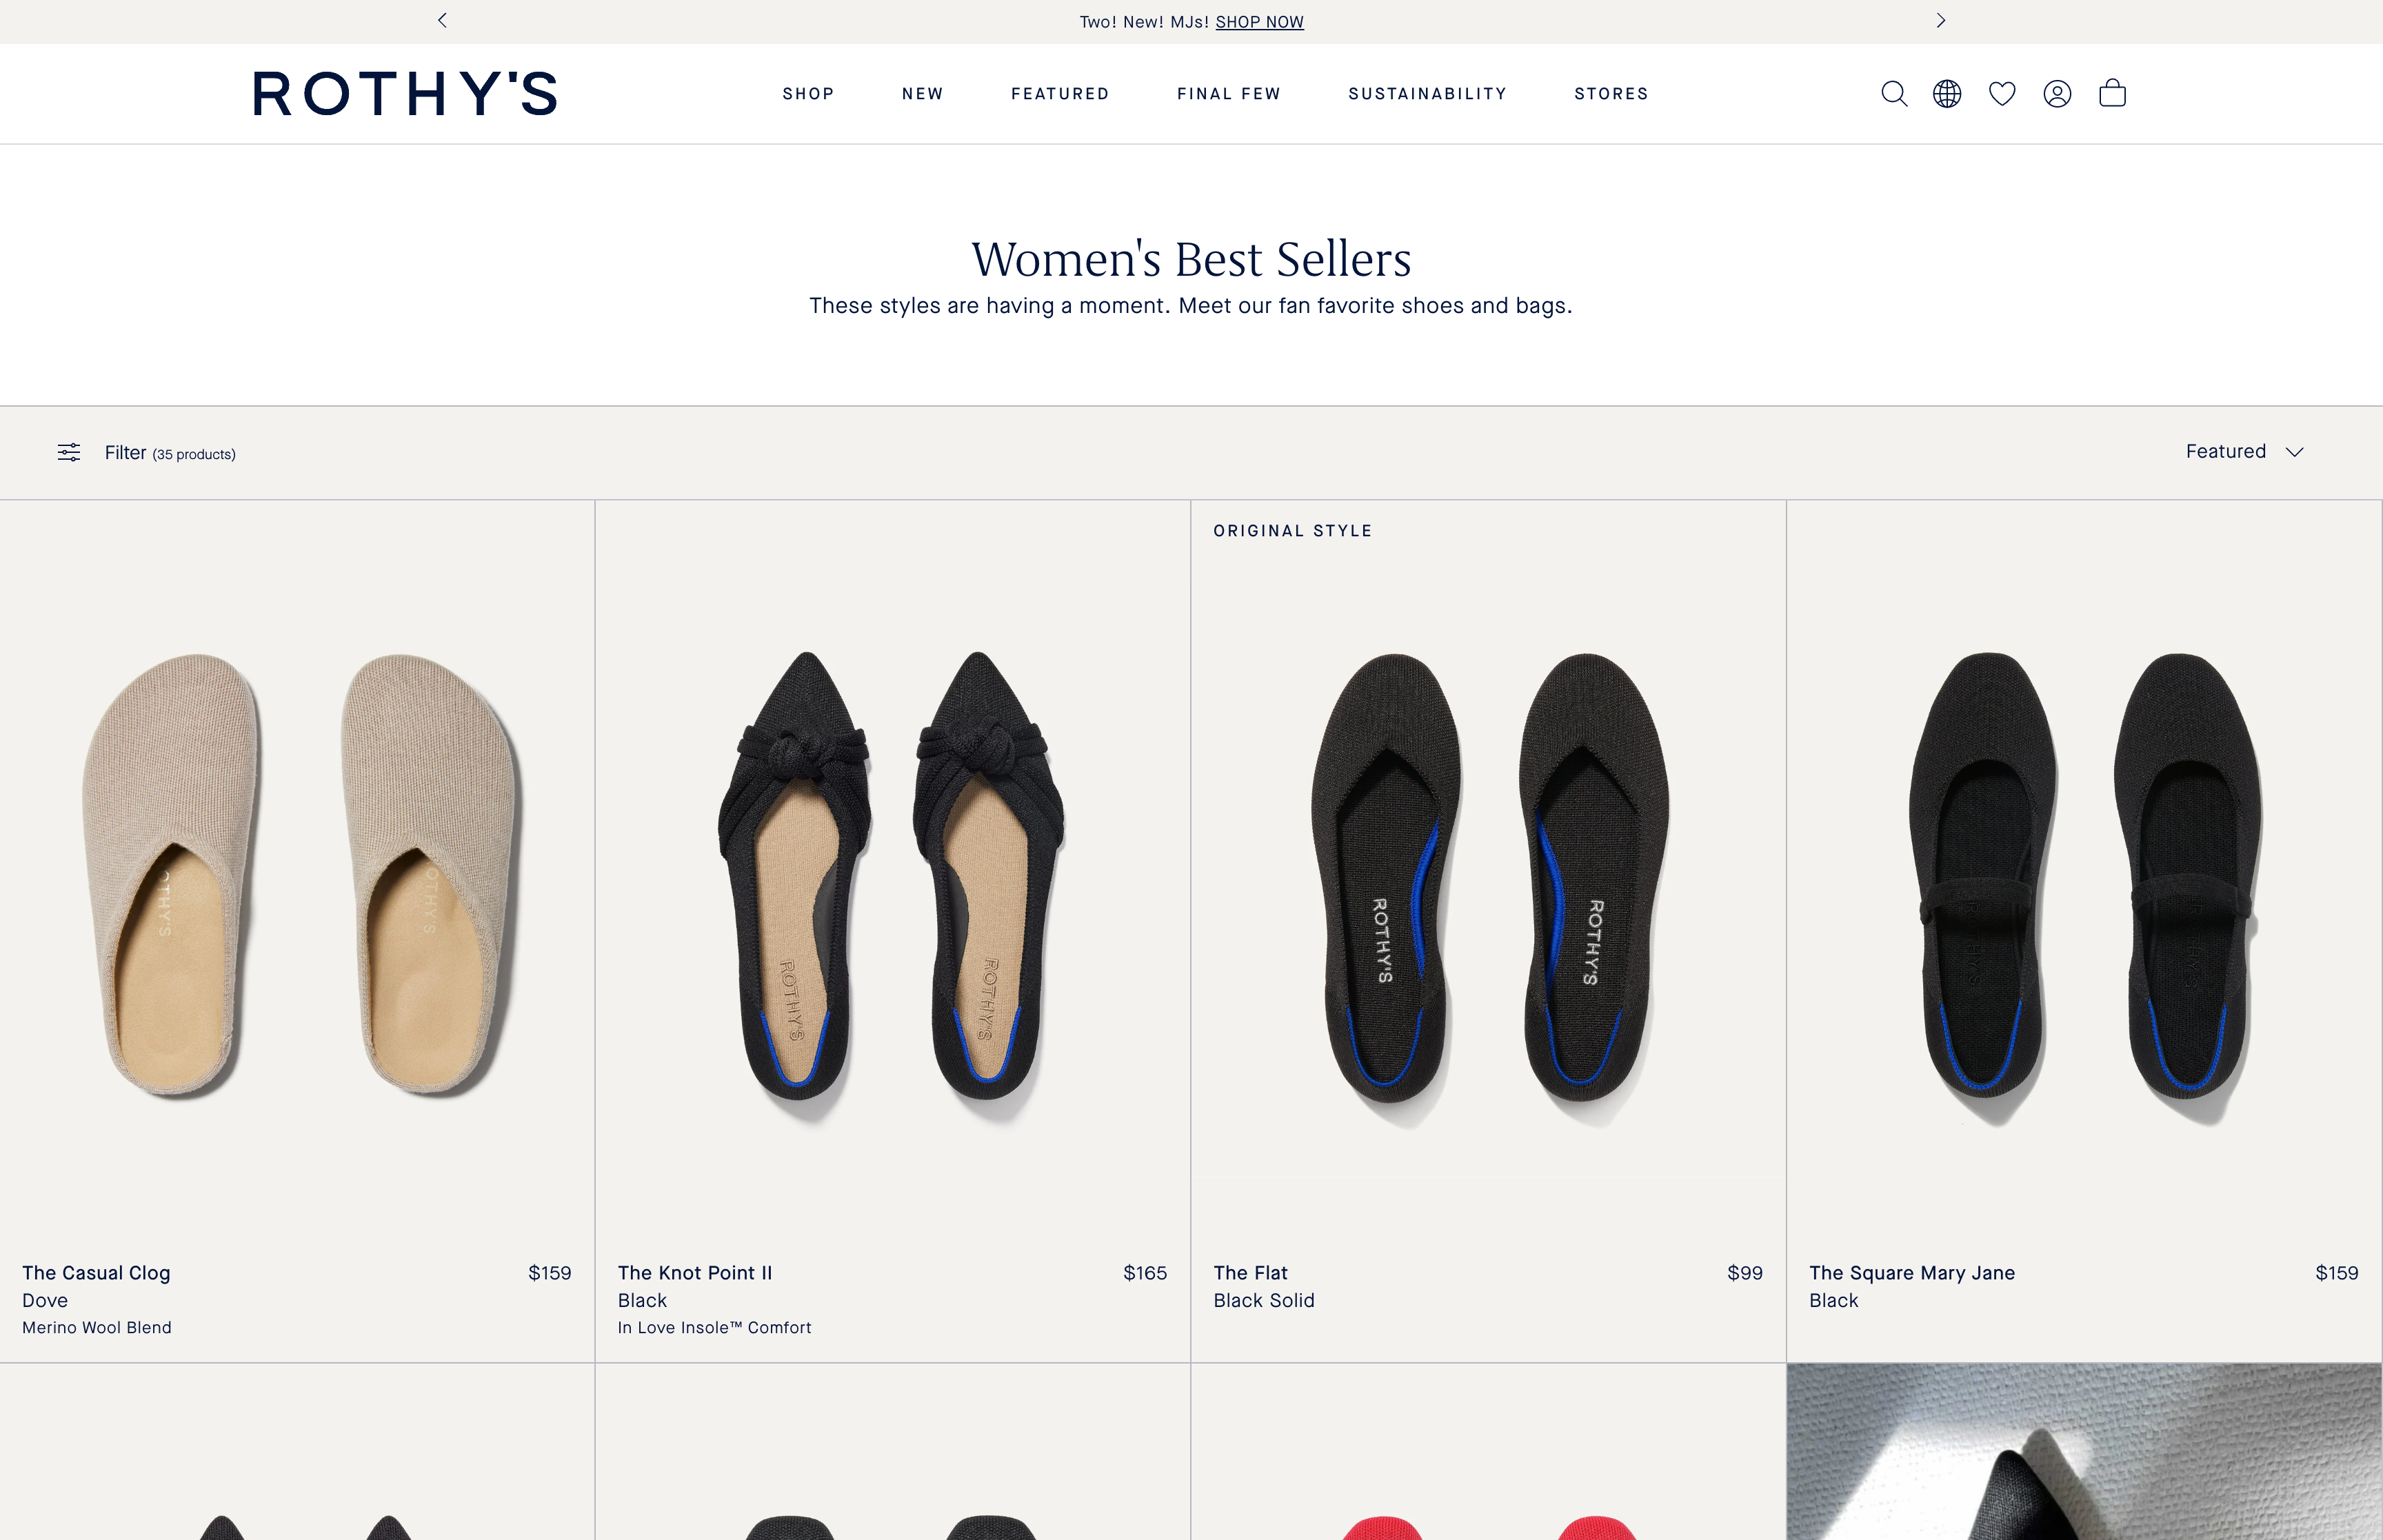Click the Shop Now announcement link

[x=1259, y=22]
